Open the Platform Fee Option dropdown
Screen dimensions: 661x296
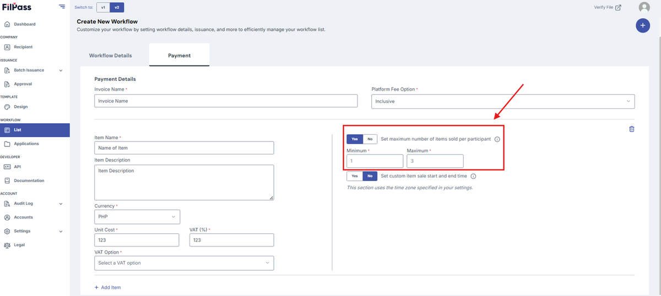pyautogui.click(x=503, y=101)
